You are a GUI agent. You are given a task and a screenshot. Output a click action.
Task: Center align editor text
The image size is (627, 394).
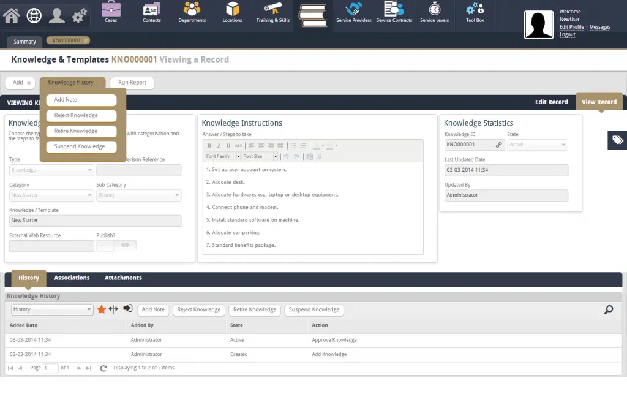(x=261, y=146)
